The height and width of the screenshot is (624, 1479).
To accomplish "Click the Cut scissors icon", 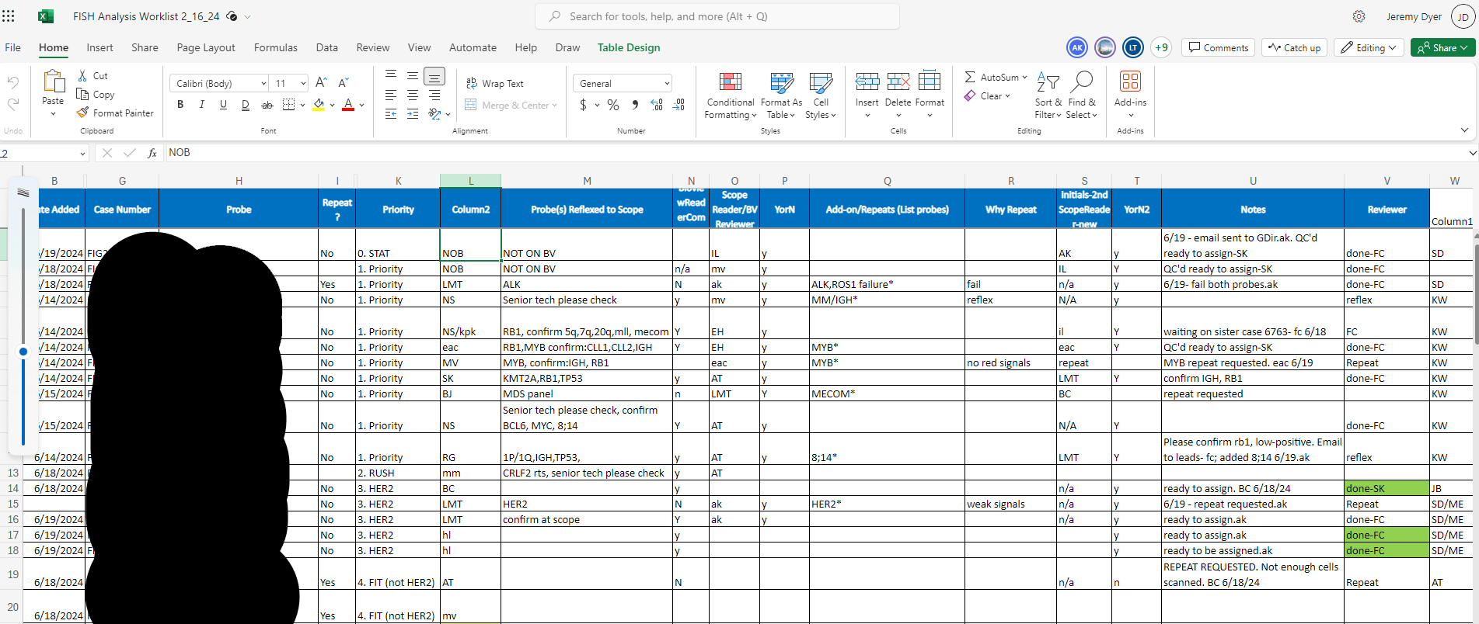I will click(x=83, y=76).
